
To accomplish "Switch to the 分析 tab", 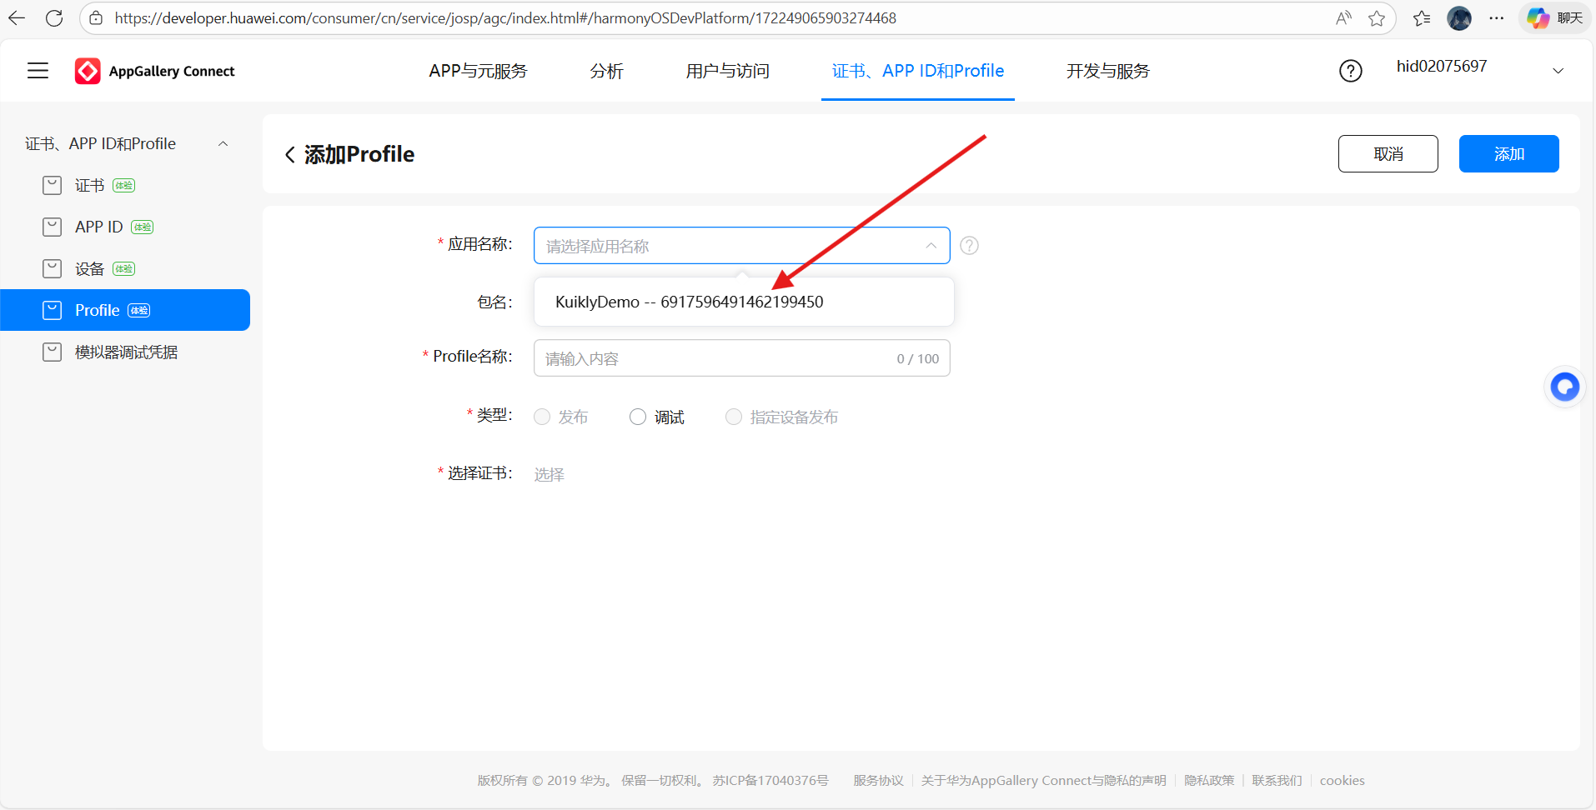I will (606, 71).
